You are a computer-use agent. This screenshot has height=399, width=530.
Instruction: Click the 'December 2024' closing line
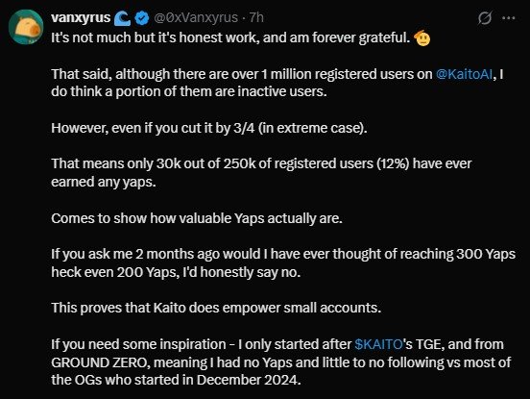[176, 380]
